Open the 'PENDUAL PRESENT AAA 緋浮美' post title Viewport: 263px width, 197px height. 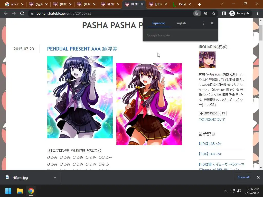82,49
